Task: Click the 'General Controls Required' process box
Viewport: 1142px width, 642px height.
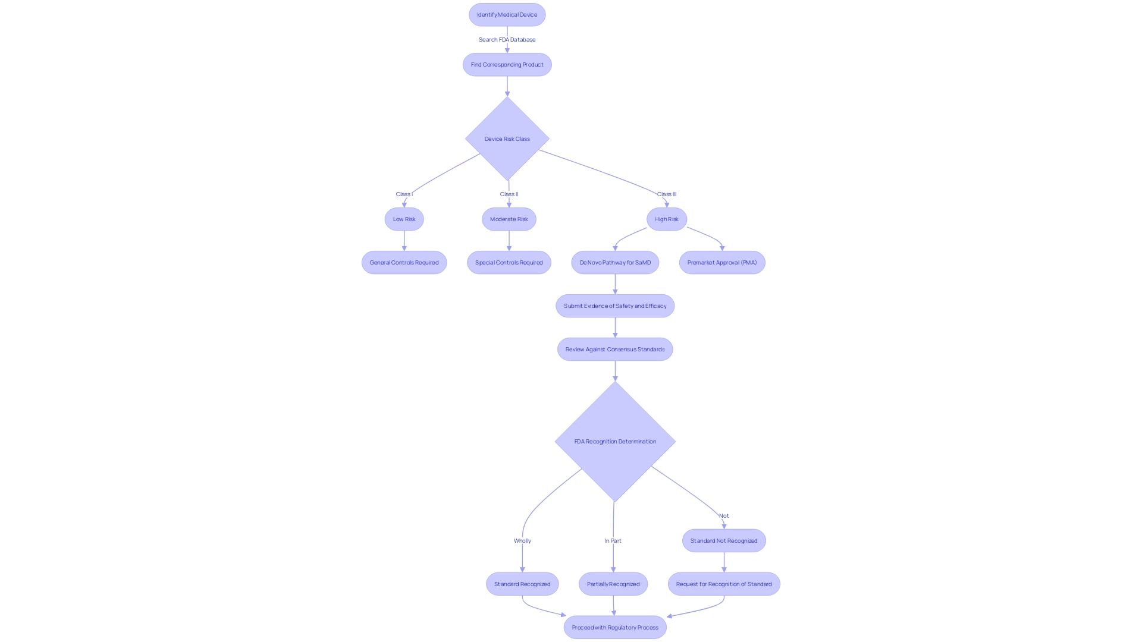Action: click(403, 262)
